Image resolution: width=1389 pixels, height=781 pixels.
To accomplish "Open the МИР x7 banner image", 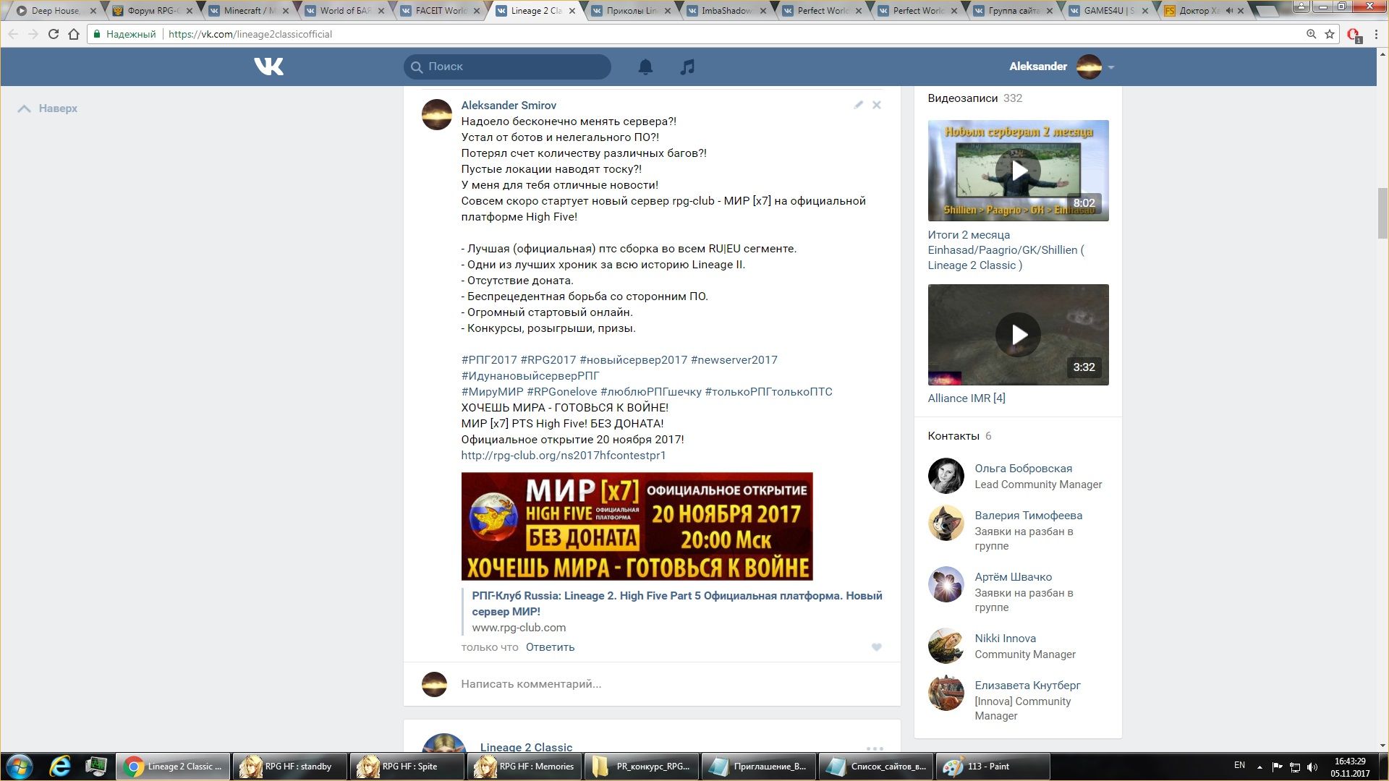I will [x=637, y=526].
